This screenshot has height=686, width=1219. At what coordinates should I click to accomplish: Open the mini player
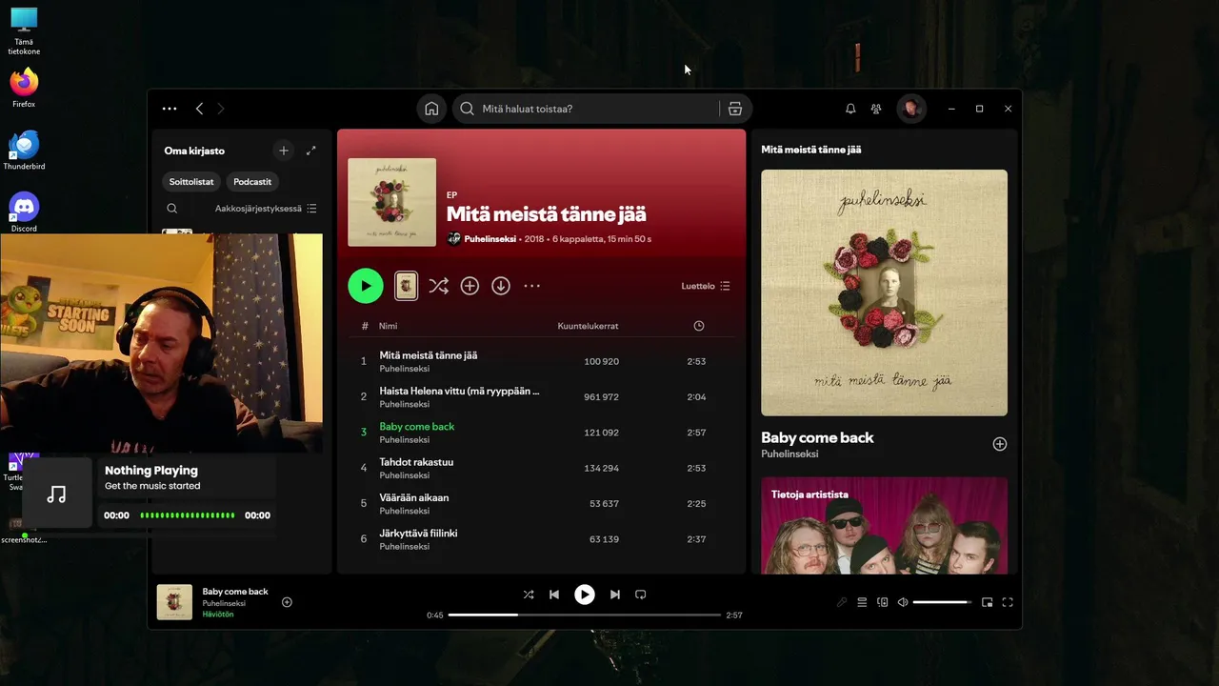pyautogui.click(x=988, y=602)
